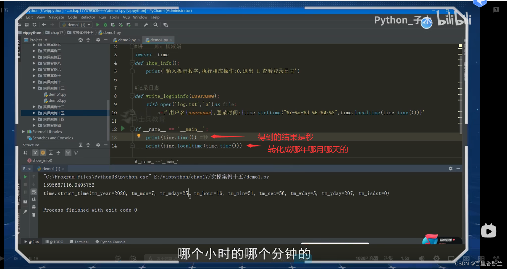This screenshot has height=269, width=507.
Task: Click the Save All toolbar icon
Action: point(27,25)
